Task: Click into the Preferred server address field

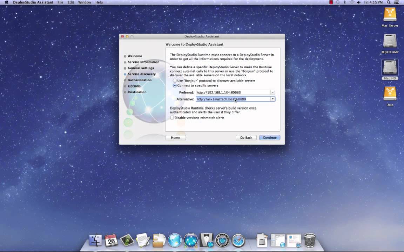Action: click(233, 92)
